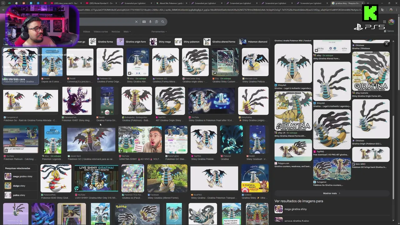Image resolution: width=400 pixels, height=225 pixels.
Task: Click the Chrome profile icon in toolbar
Action: coord(391,10)
